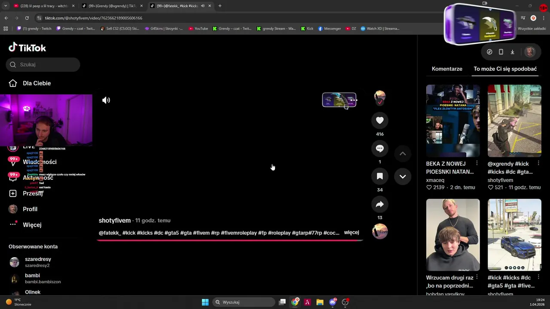
Task: Open options for #kick #kicks #dc #gta5 video
Action: pyautogui.click(x=538, y=278)
